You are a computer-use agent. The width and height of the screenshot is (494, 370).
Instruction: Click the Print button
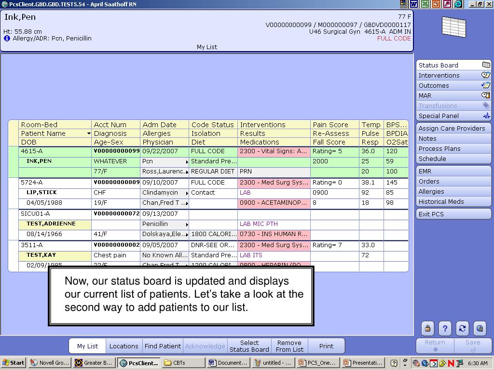coord(326,346)
